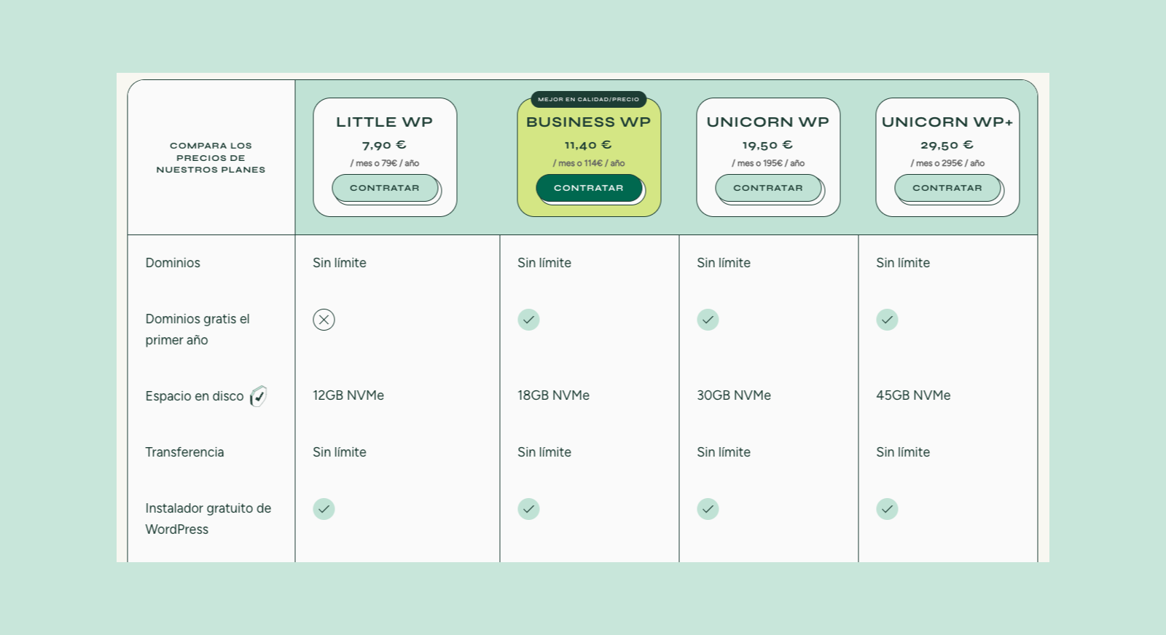The width and height of the screenshot is (1166, 635).
Task: Click '/ mes o 295€ / año' text
Action: 947,163
